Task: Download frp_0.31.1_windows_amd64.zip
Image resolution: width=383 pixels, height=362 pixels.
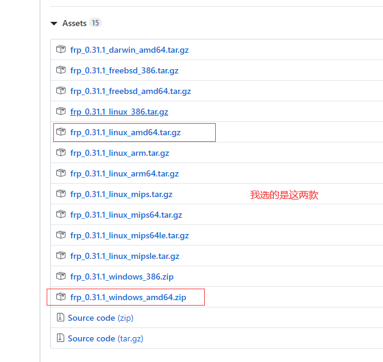Action: pyautogui.click(x=128, y=297)
